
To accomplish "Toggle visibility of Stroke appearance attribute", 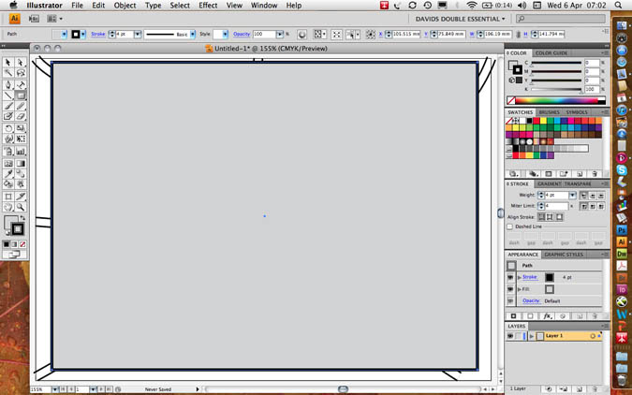I will [x=510, y=277].
